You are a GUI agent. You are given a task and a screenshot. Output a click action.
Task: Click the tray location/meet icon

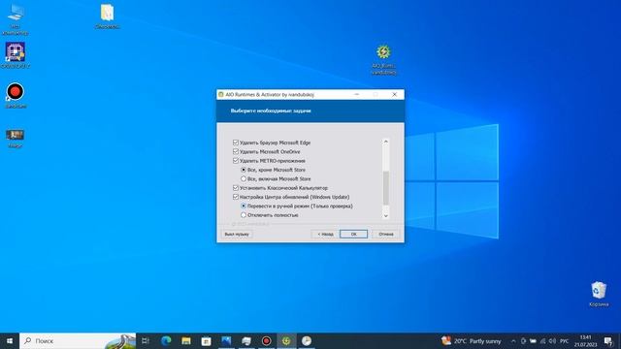[x=523, y=341]
